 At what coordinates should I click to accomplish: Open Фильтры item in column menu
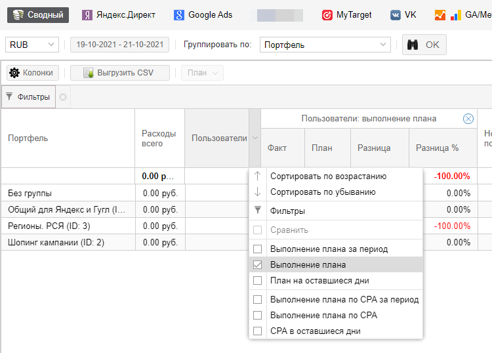pos(336,211)
